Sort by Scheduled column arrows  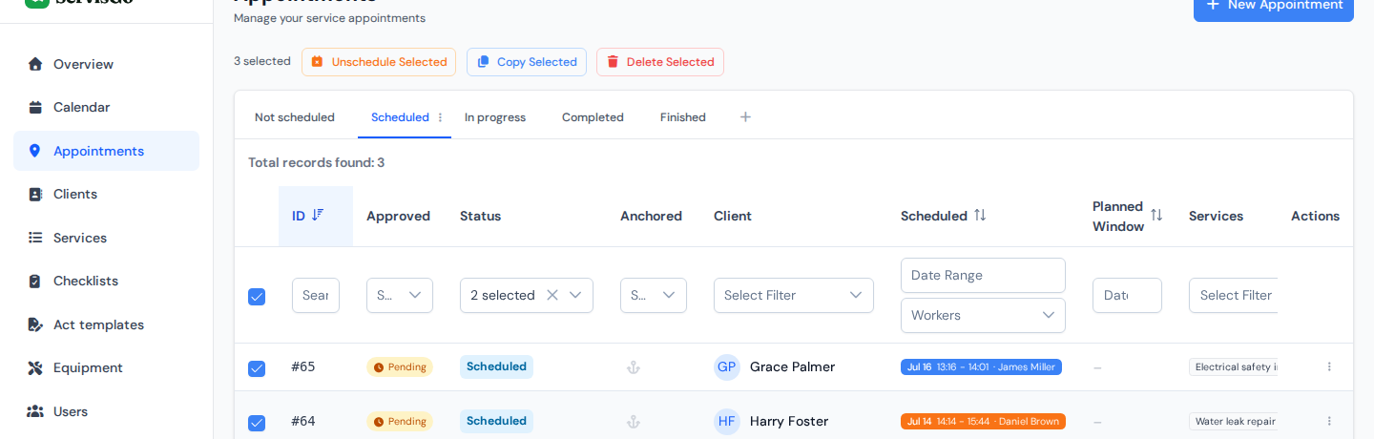(x=980, y=215)
